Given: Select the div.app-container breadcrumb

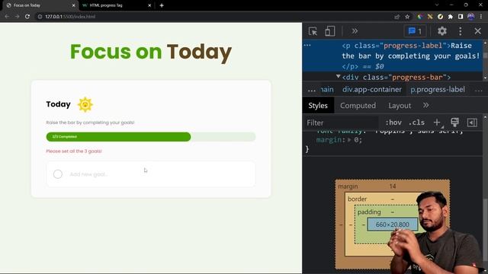Looking at the screenshot, I should (x=372, y=90).
